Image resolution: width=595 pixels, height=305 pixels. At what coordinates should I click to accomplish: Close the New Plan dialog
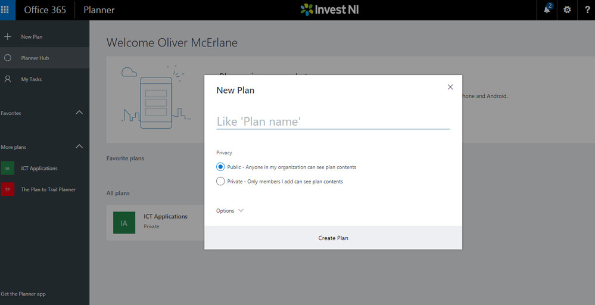450,87
